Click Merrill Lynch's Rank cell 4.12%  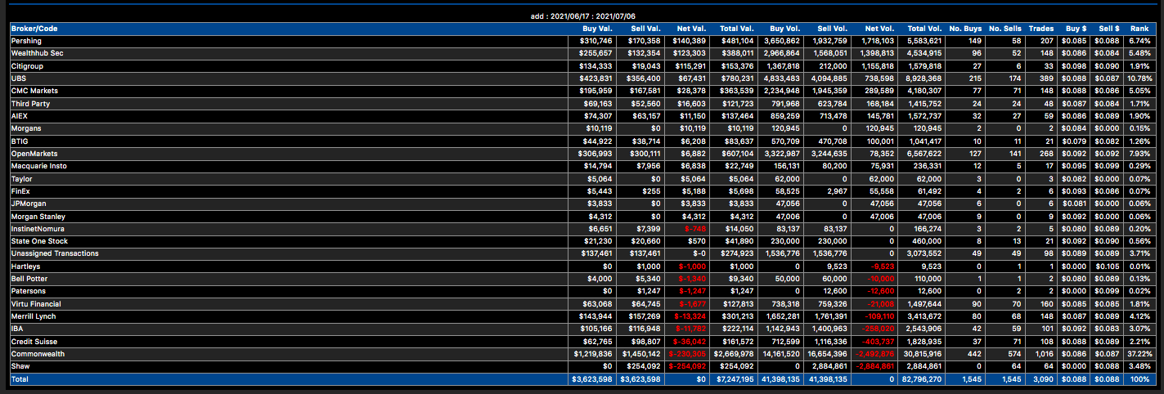pos(1140,316)
